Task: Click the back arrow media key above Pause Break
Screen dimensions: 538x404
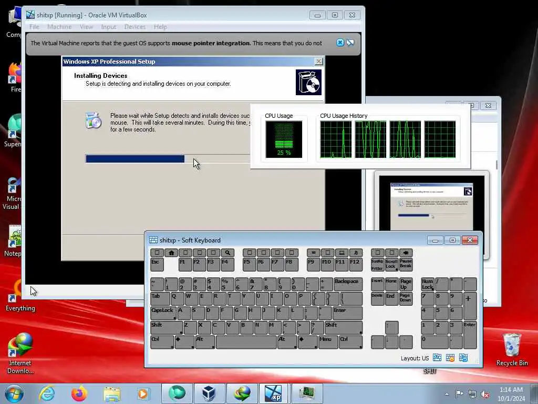Action: pos(406,253)
